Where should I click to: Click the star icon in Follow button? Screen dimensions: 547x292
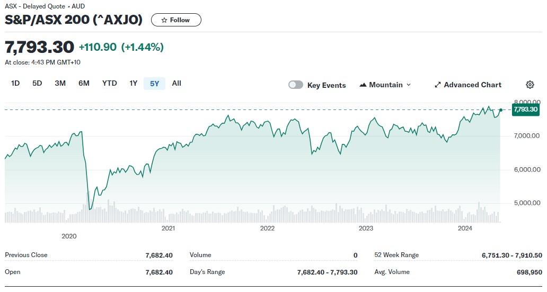(x=164, y=20)
